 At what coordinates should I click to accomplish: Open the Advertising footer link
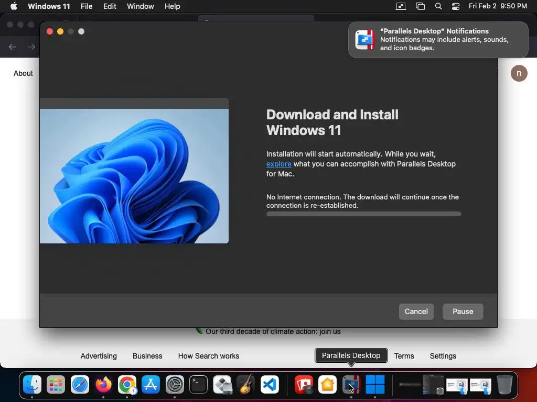(x=99, y=356)
